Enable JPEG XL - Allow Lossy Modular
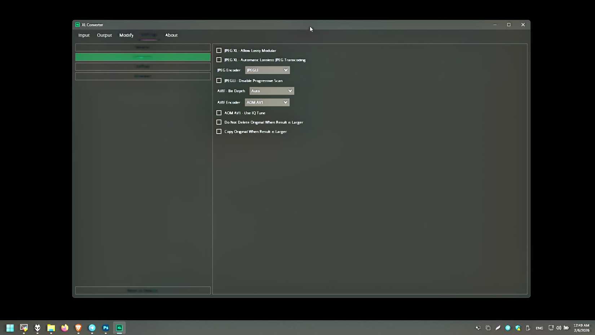This screenshot has height=335, width=595. coord(219,51)
